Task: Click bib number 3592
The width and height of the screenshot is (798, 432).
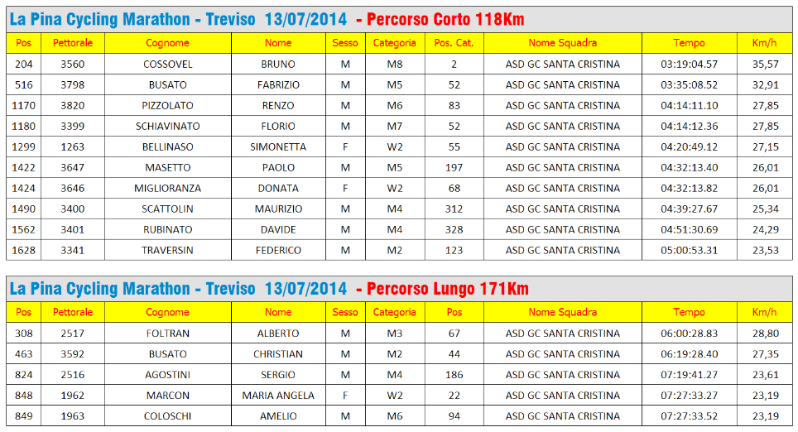Action: pyautogui.click(x=72, y=354)
